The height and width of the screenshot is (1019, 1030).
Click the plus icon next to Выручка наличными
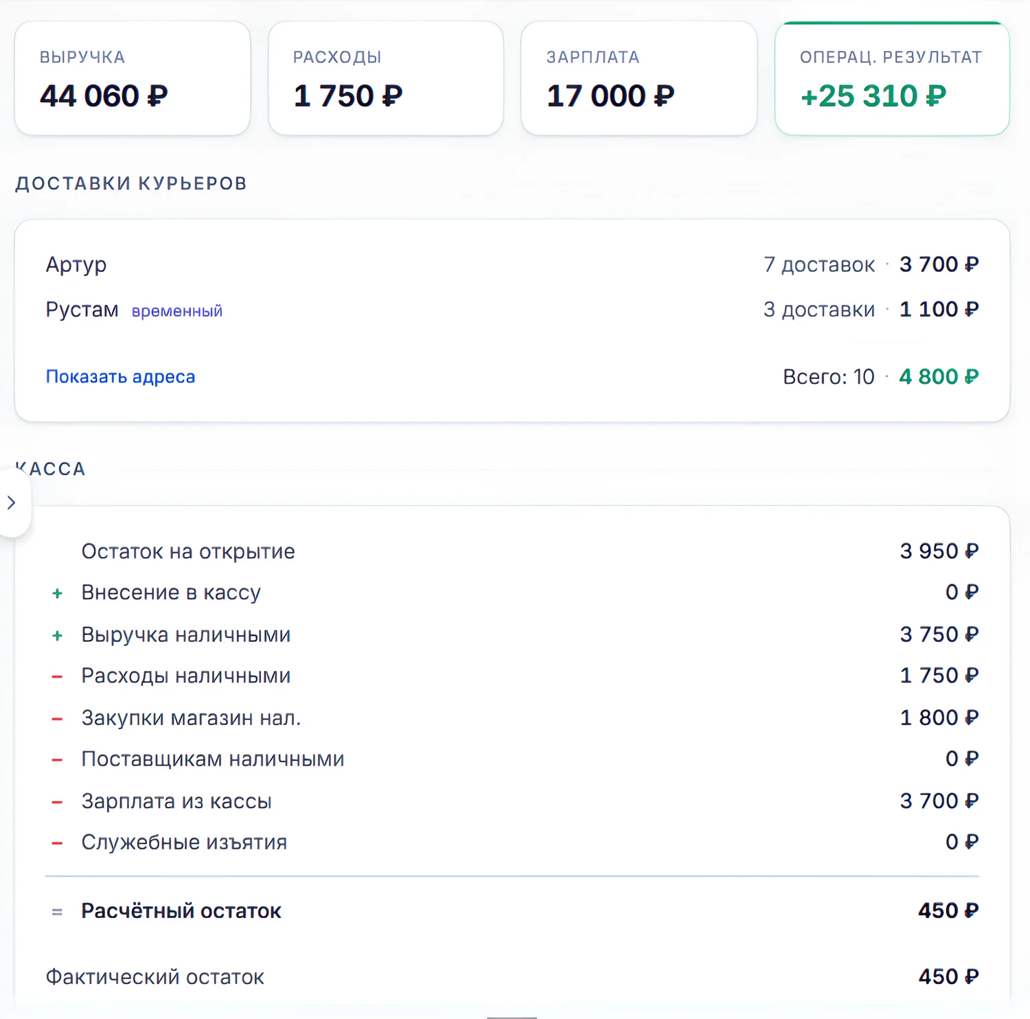tap(58, 635)
